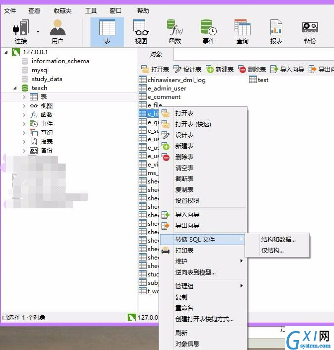This screenshot has width=334, height=350.
Task: Open the Event (事件) toolbar button
Action: pyautogui.click(x=209, y=32)
